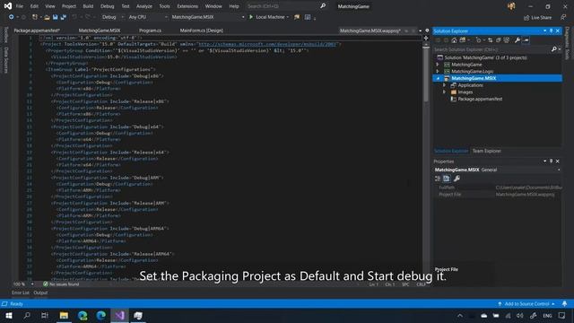The image size is (574, 323).
Task: Click Switch Views icon in Solution Explorer
Action: pyautogui.click(x=463, y=40)
